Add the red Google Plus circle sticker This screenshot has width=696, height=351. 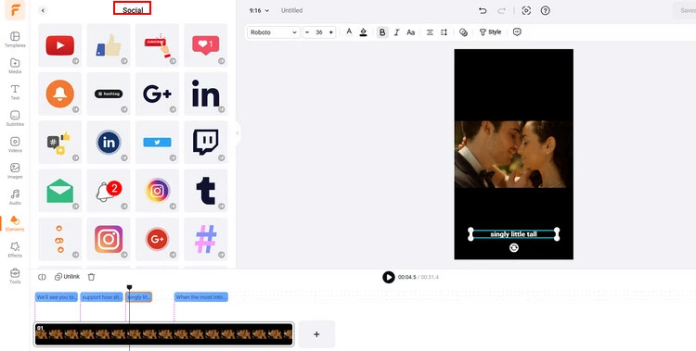157,239
